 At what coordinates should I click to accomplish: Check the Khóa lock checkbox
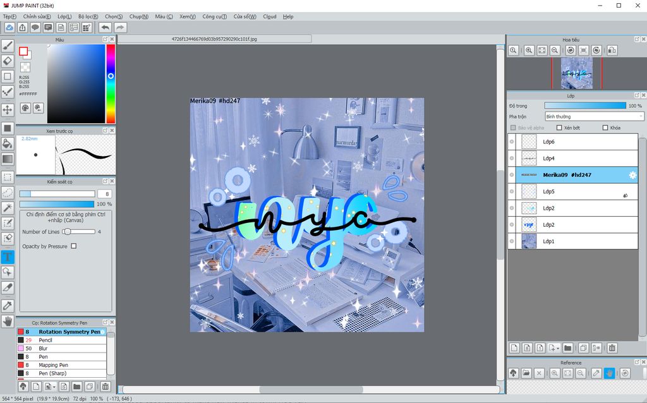605,128
